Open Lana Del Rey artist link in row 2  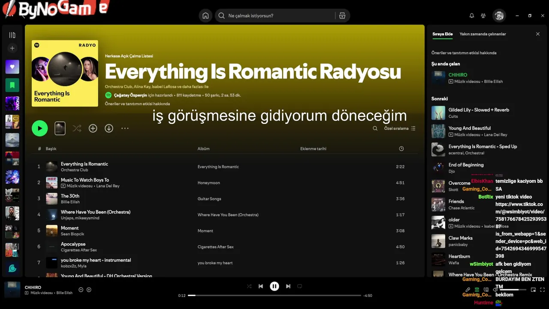(x=108, y=186)
